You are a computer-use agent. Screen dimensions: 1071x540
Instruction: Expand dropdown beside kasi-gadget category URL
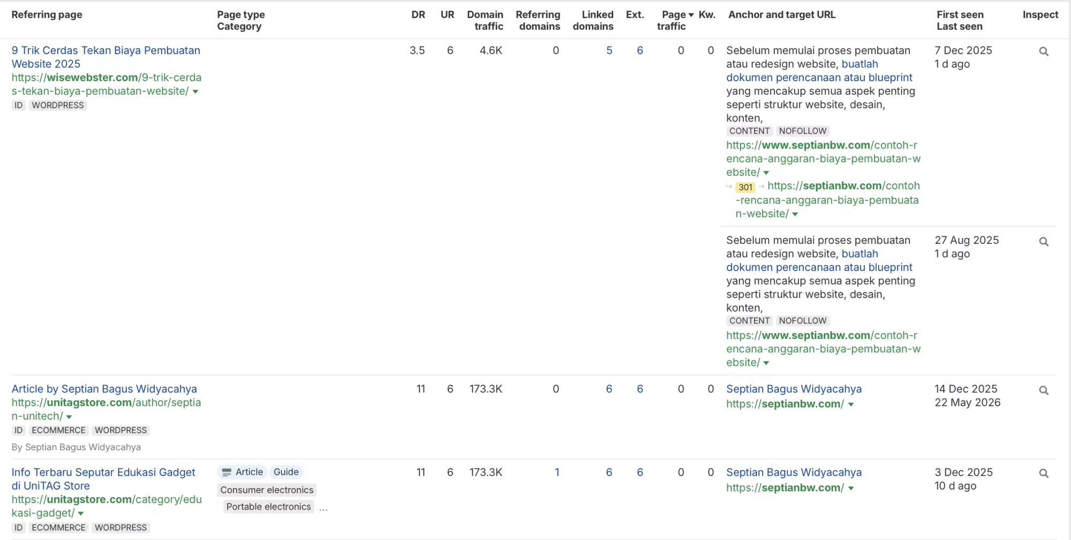point(81,514)
